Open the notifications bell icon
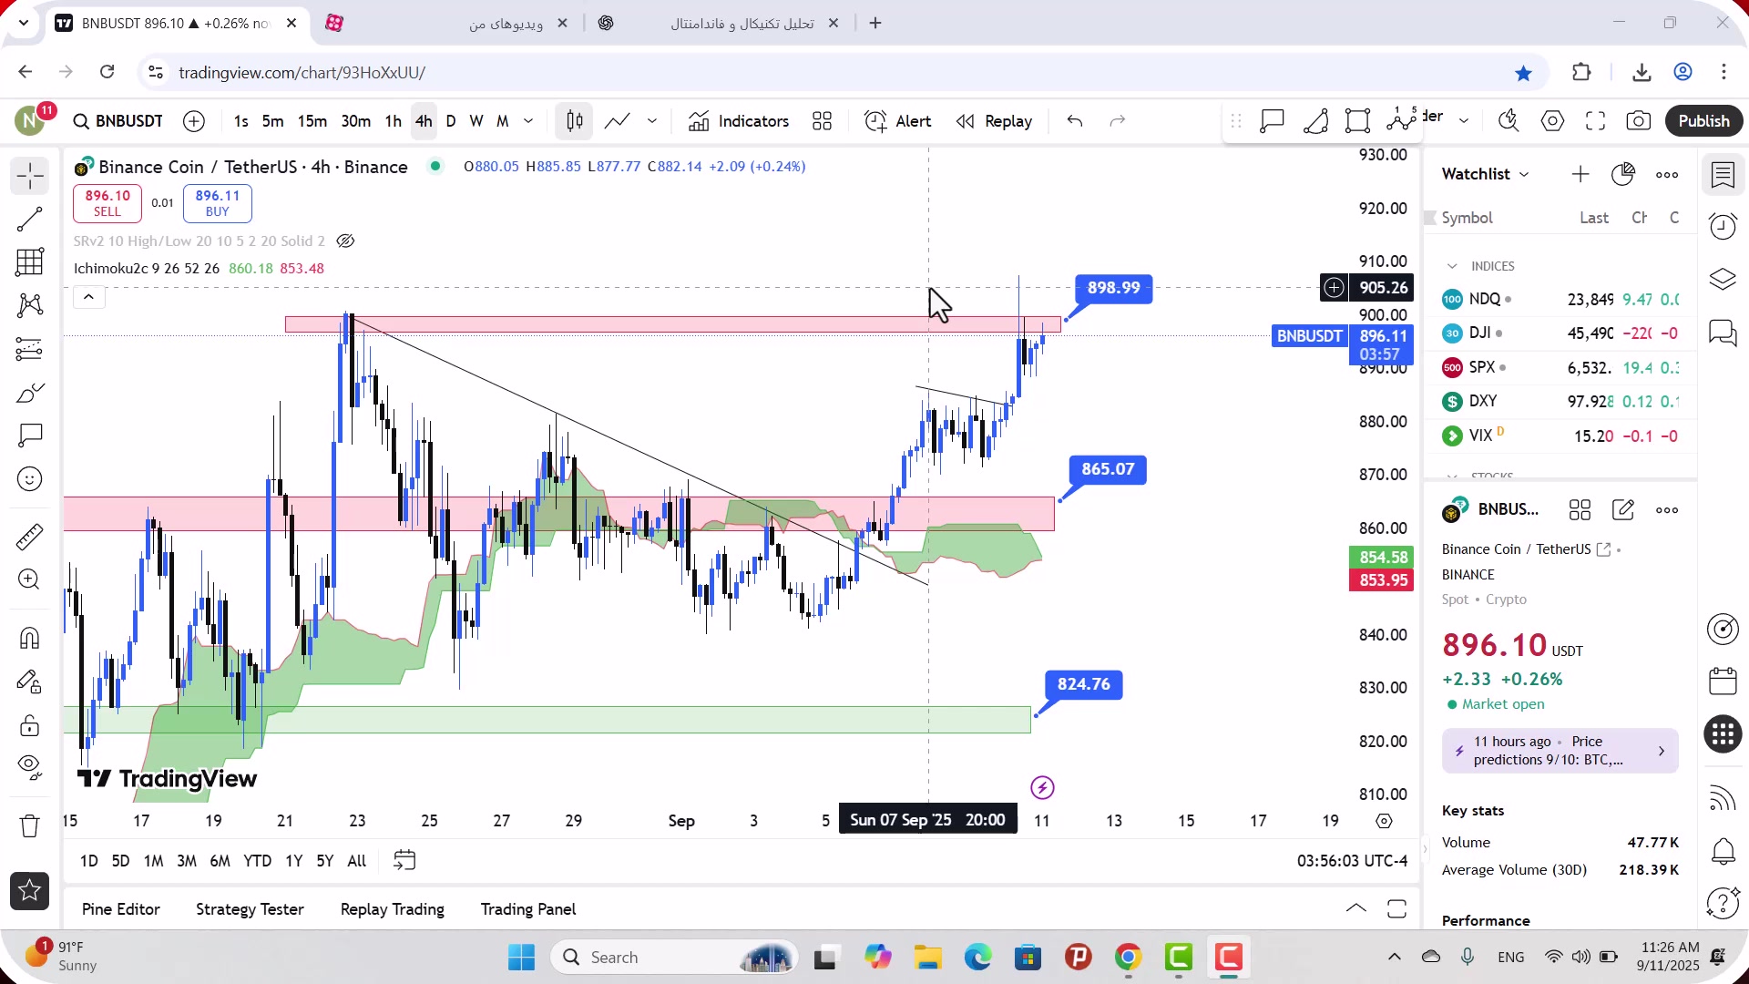Screen dimensions: 1749x984 [1723, 852]
